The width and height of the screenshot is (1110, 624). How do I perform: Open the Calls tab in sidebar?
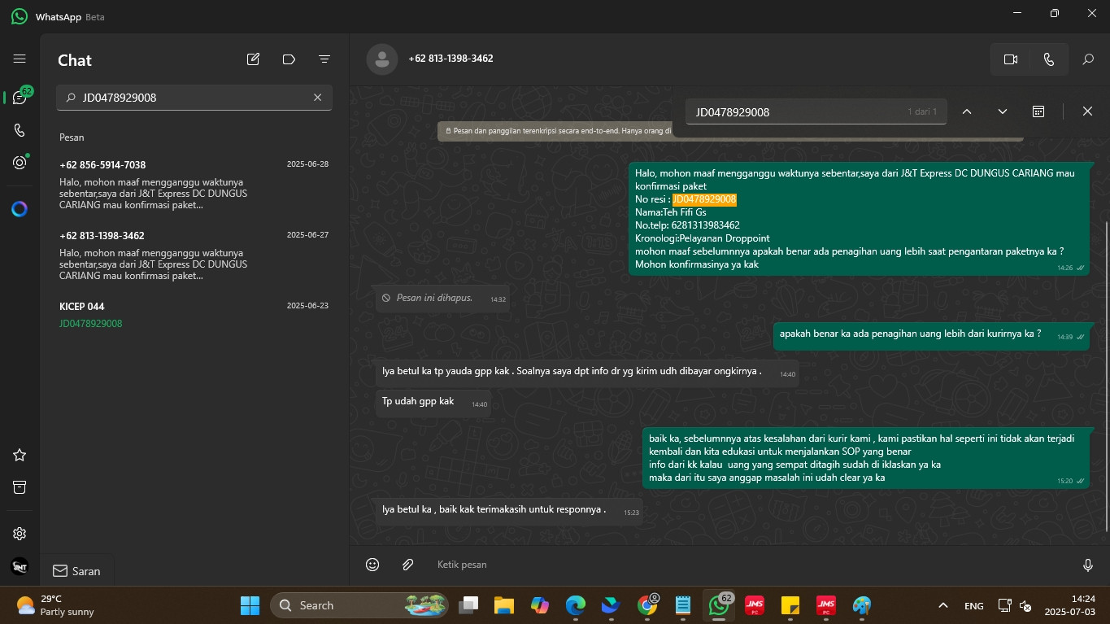coord(20,130)
